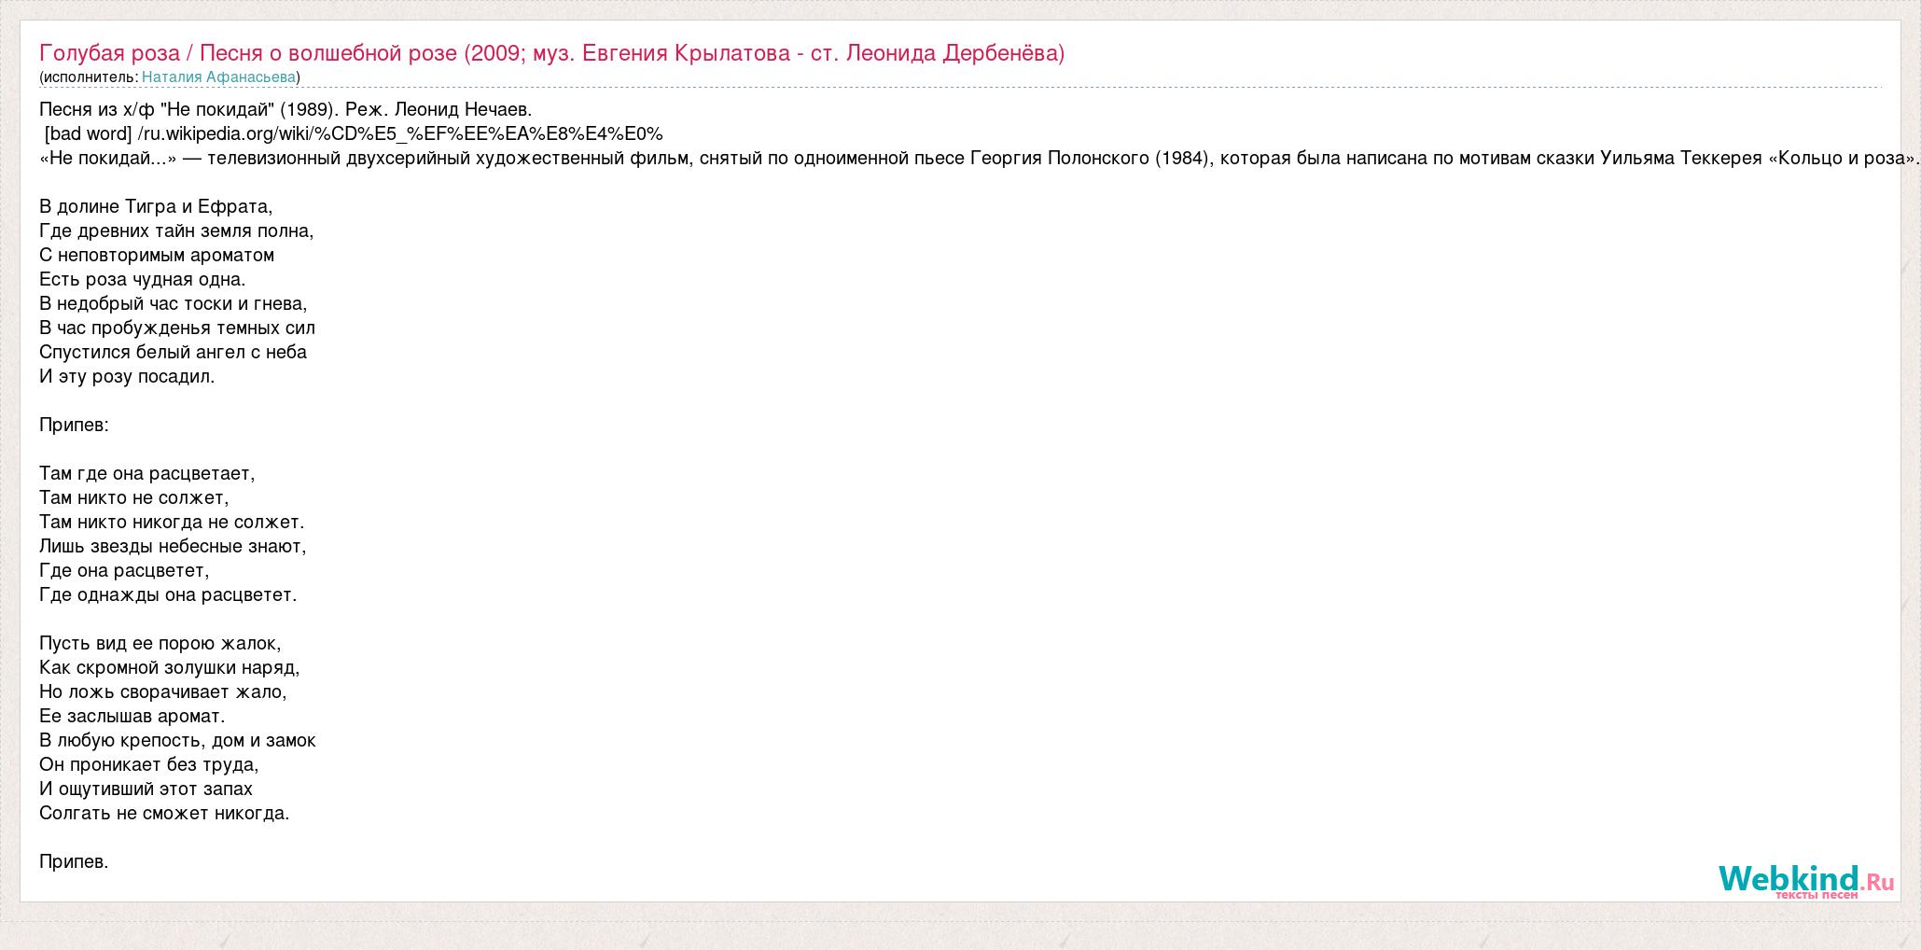Click the line Есть роза чудная одна
Screen dimensions: 1921x950
click(143, 279)
